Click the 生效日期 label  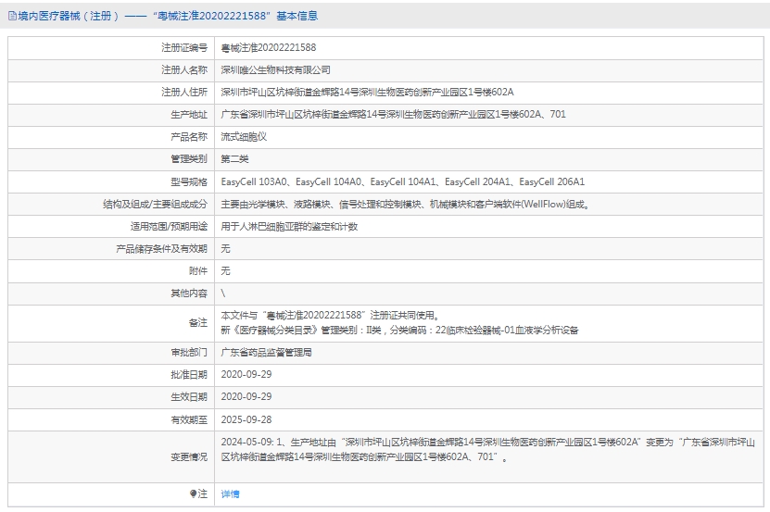(x=189, y=396)
